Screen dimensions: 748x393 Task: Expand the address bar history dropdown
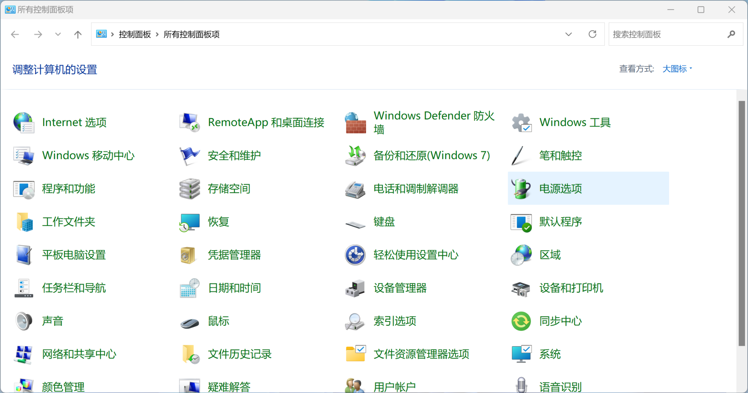click(x=568, y=34)
